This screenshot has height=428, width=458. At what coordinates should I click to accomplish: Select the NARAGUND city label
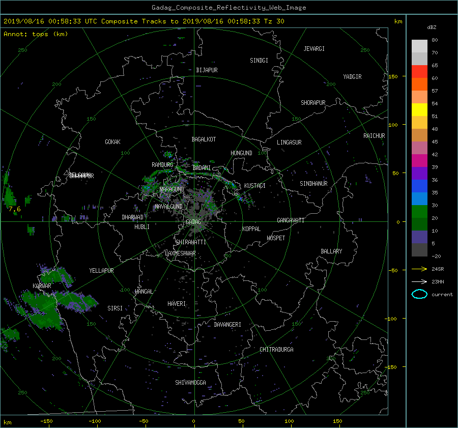tap(172, 189)
